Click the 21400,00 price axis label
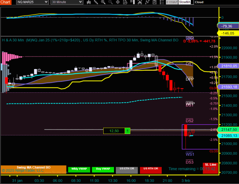Viewport: 239px width, 184px height. pos(229,105)
